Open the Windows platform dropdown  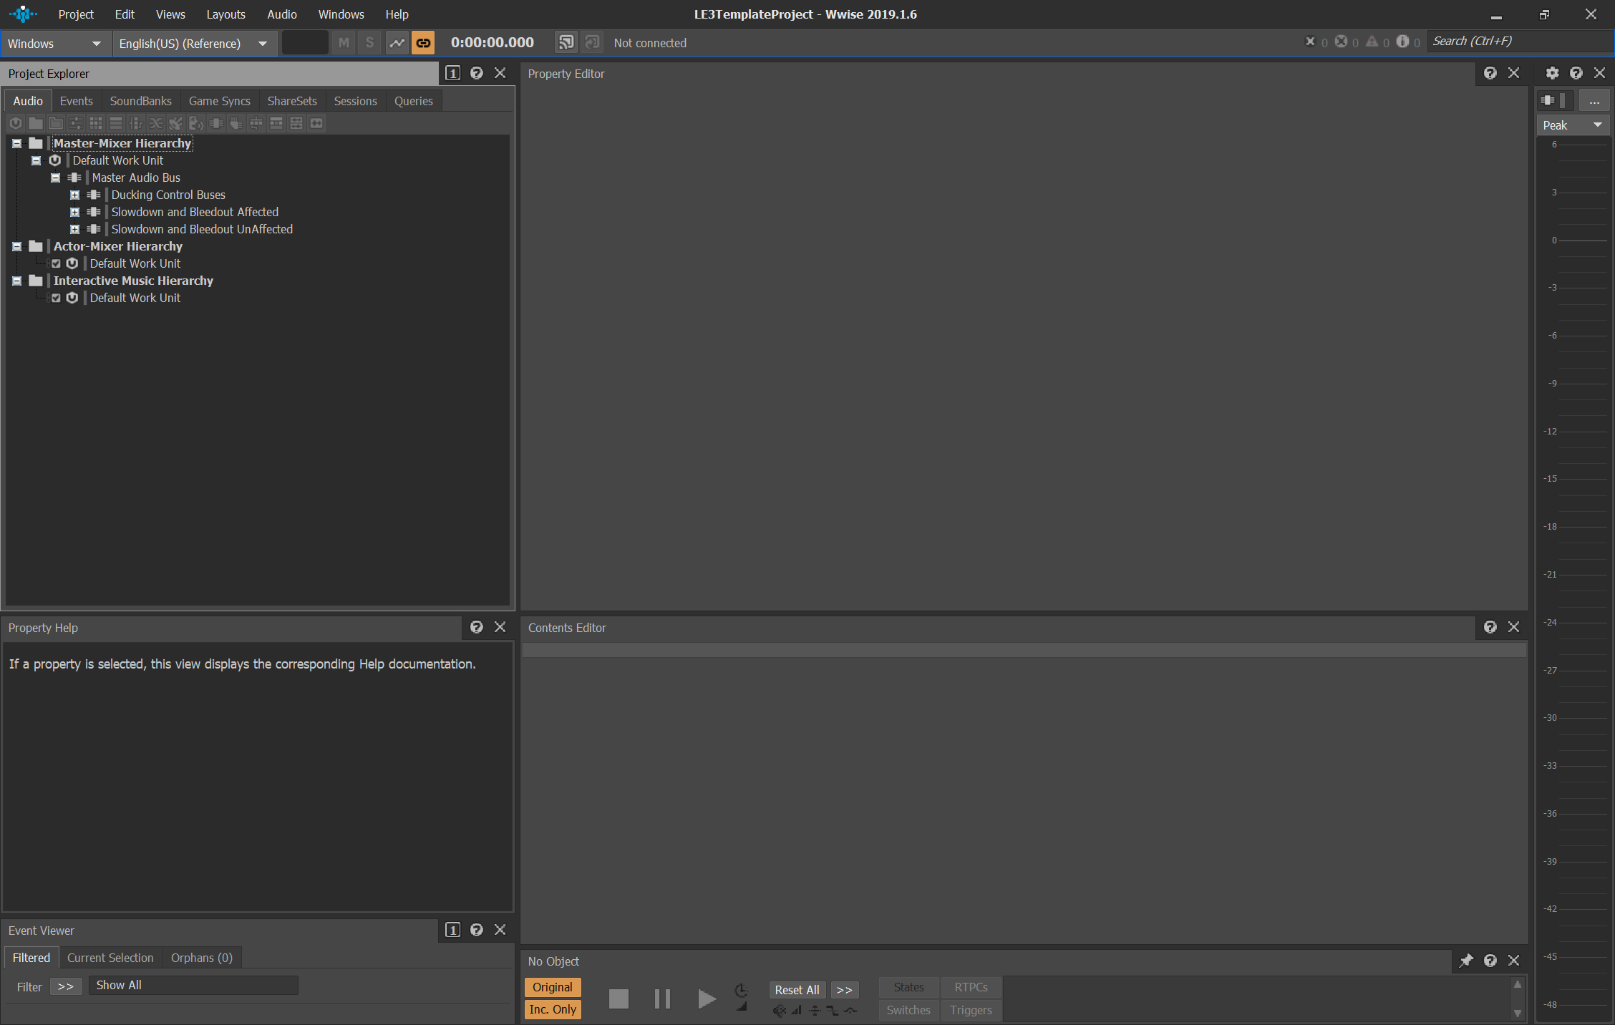pos(55,44)
